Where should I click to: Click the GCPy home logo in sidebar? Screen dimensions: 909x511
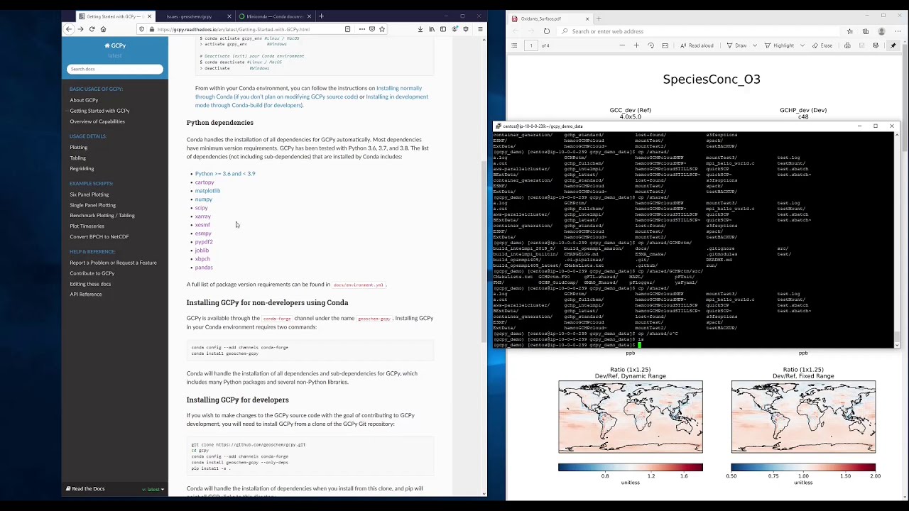coord(115,45)
